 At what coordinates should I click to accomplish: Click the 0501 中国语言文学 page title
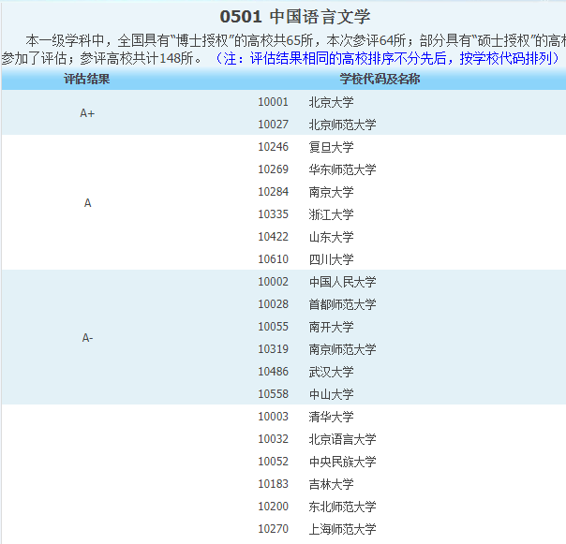click(294, 17)
